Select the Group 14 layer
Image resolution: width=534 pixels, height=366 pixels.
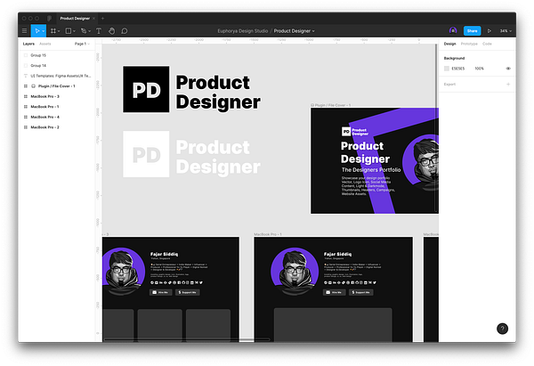(x=57, y=65)
